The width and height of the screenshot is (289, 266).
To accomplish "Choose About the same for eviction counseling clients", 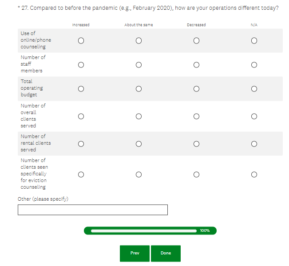I will (139, 174).
